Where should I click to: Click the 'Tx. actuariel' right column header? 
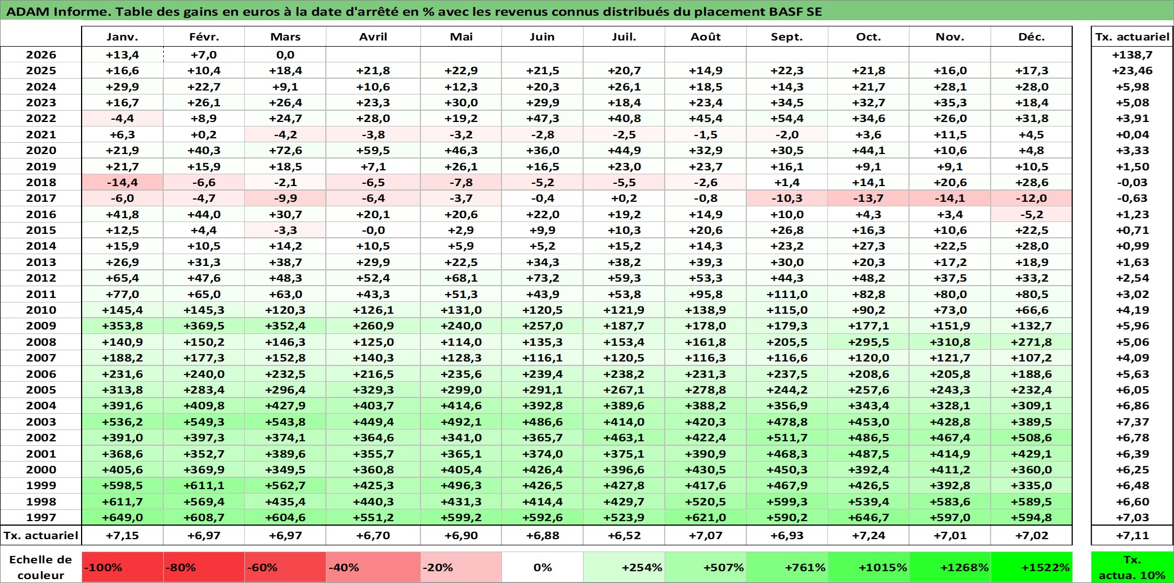pyautogui.click(x=1132, y=37)
